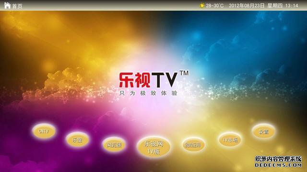The width and height of the screenshot is (307, 172).
Task: Click the TM trademark symbol
Action: [184, 73]
